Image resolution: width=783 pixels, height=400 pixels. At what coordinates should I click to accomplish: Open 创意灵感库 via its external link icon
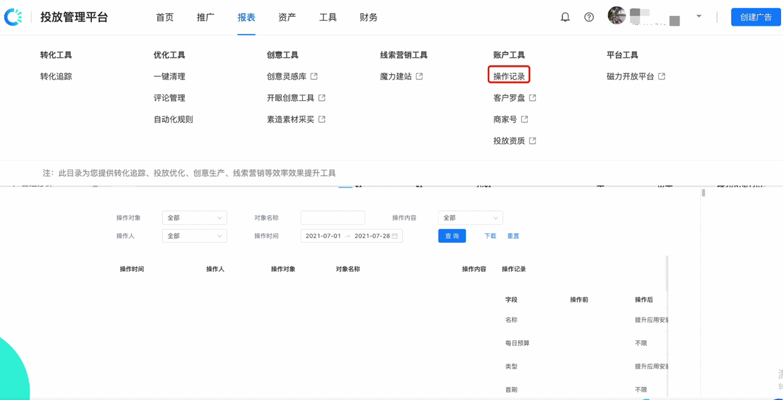click(x=314, y=75)
